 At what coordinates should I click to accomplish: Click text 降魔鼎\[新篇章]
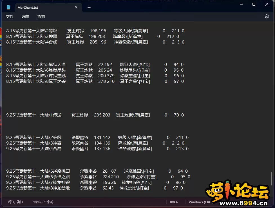128,36
